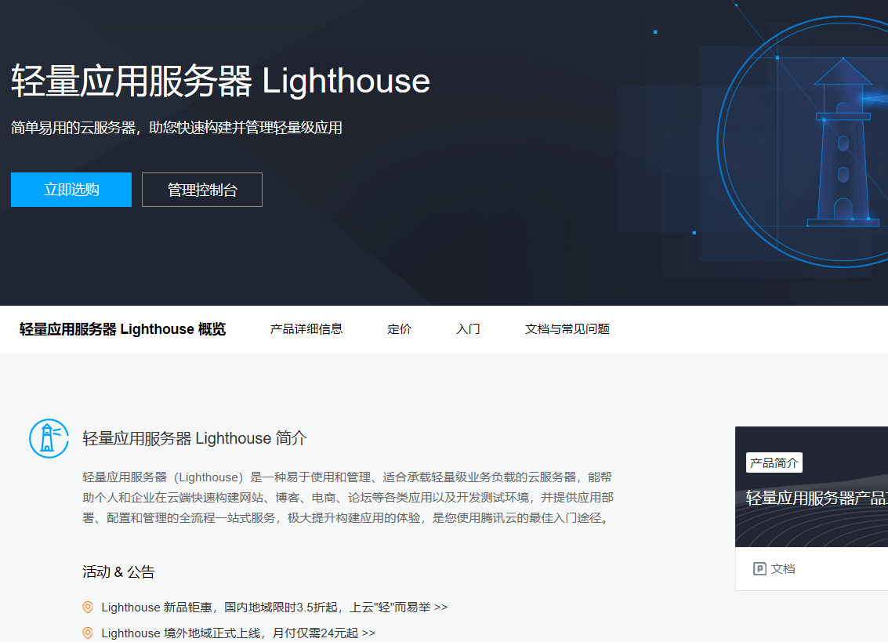Click the 活动 & 公告 heading
The height and width of the screenshot is (642, 888).
coord(118,571)
